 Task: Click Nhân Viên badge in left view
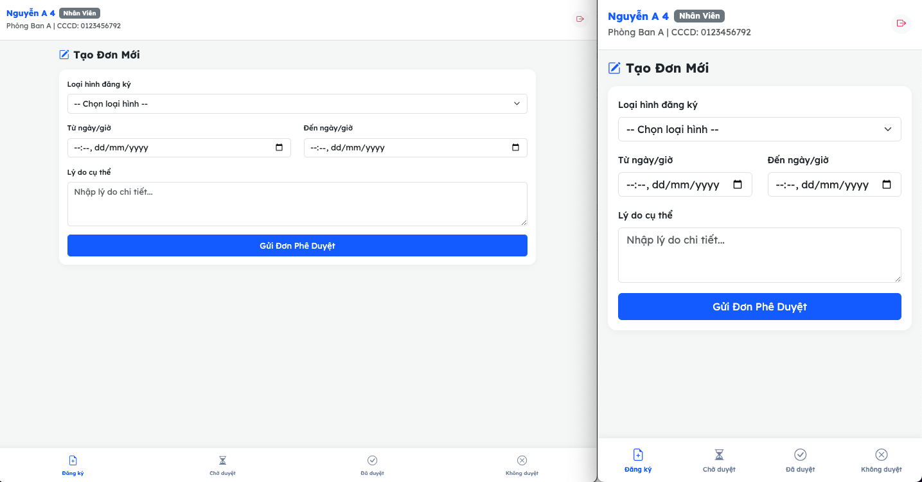click(x=80, y=13)
